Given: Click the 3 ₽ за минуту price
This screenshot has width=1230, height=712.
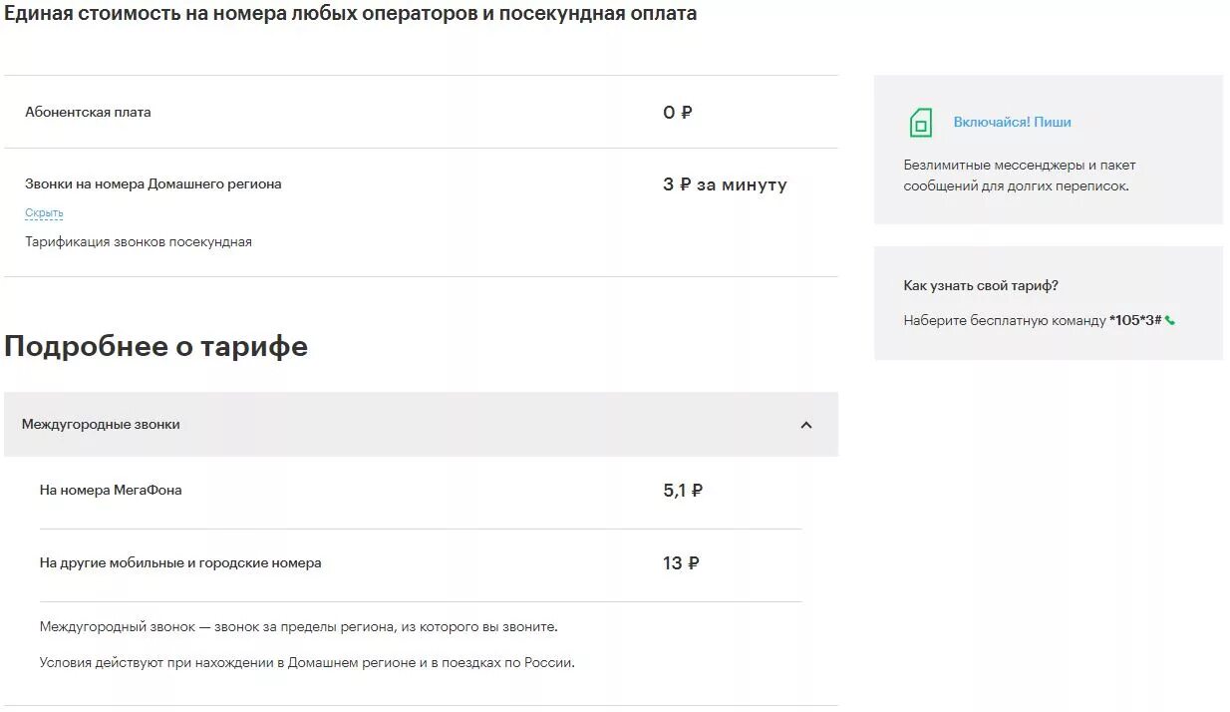Looking at the screenshot, I should point(725,184).
